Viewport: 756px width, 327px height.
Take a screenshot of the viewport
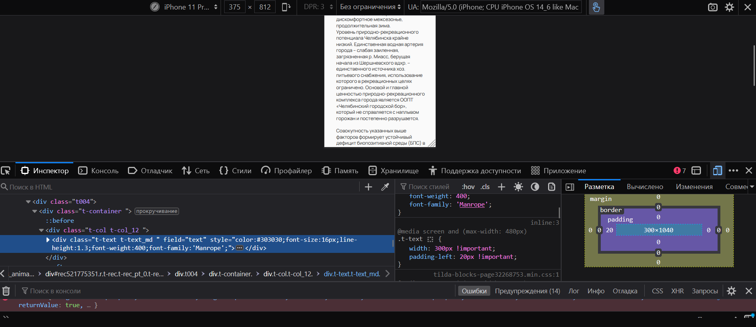click(x=712, y=7)
